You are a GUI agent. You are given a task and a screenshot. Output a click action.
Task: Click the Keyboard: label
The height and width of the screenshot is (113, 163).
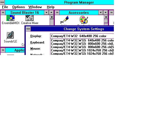pyautogui.click(x=37, y=43)
